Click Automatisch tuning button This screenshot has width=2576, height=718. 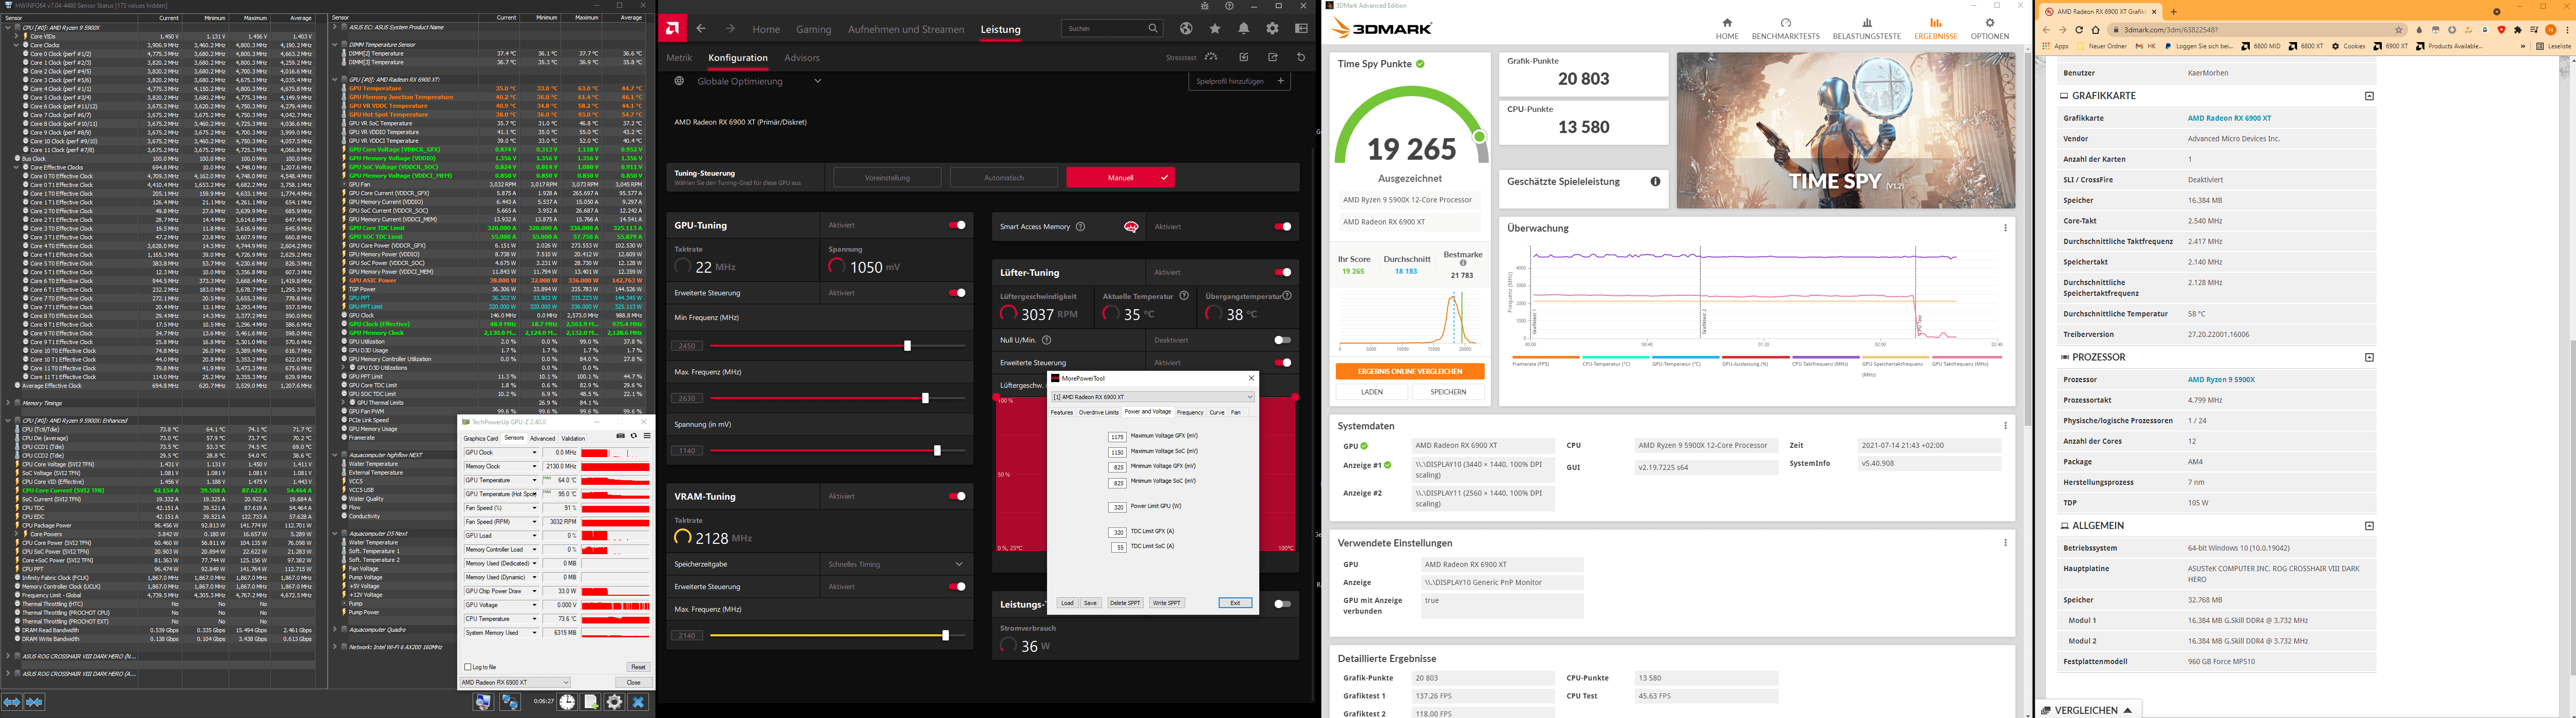(x=1004, y=178)
